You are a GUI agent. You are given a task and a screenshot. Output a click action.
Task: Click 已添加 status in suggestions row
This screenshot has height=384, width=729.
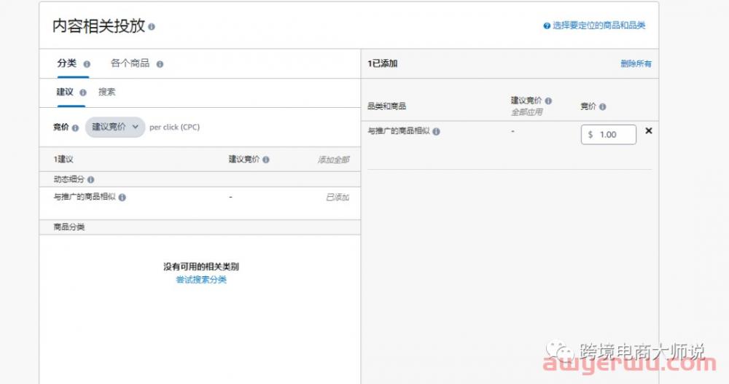pos(338,197)
